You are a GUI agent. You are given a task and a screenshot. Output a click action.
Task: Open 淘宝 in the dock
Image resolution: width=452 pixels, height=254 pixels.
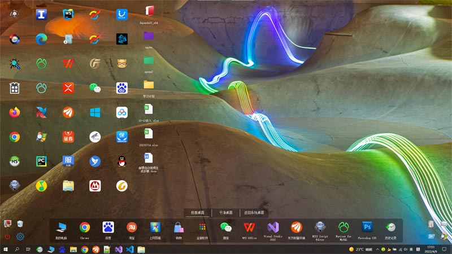click(x=132, y=227)
